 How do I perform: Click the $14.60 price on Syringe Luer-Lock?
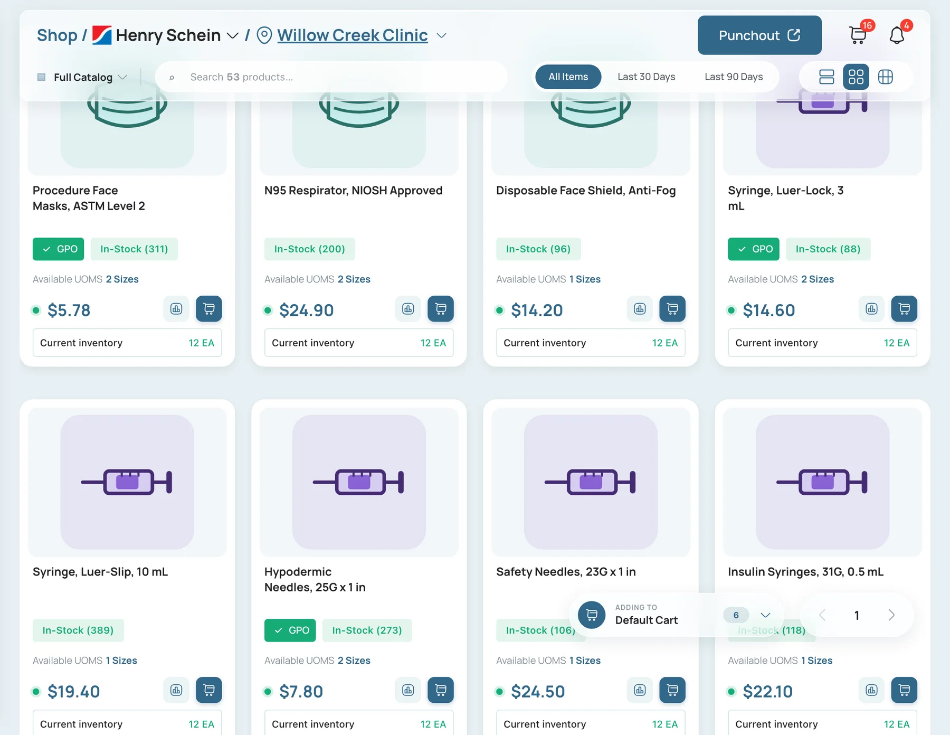tap(768, 310)
